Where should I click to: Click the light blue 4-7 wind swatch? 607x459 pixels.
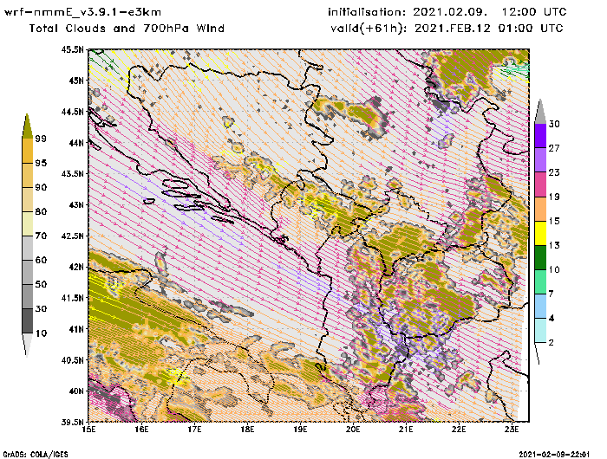pos(540,307)
